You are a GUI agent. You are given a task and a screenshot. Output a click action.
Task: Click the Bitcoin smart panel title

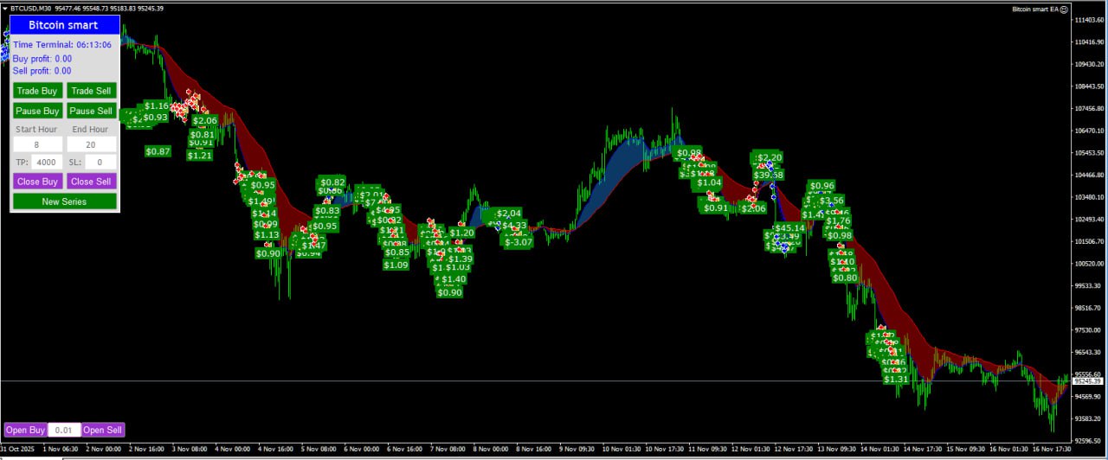coord(63,25)
